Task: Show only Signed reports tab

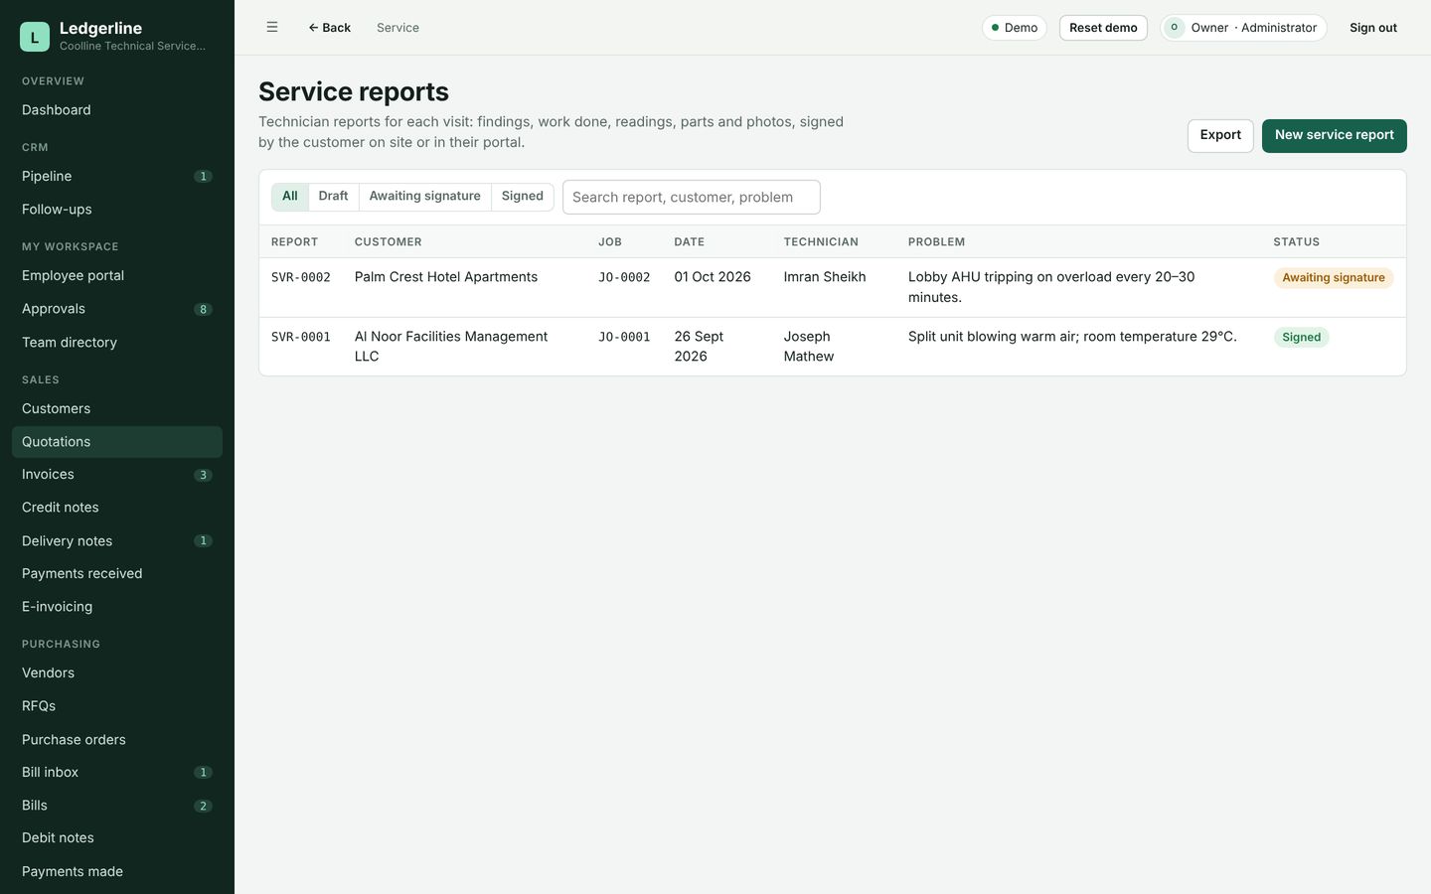Action: tap(523, 197)
